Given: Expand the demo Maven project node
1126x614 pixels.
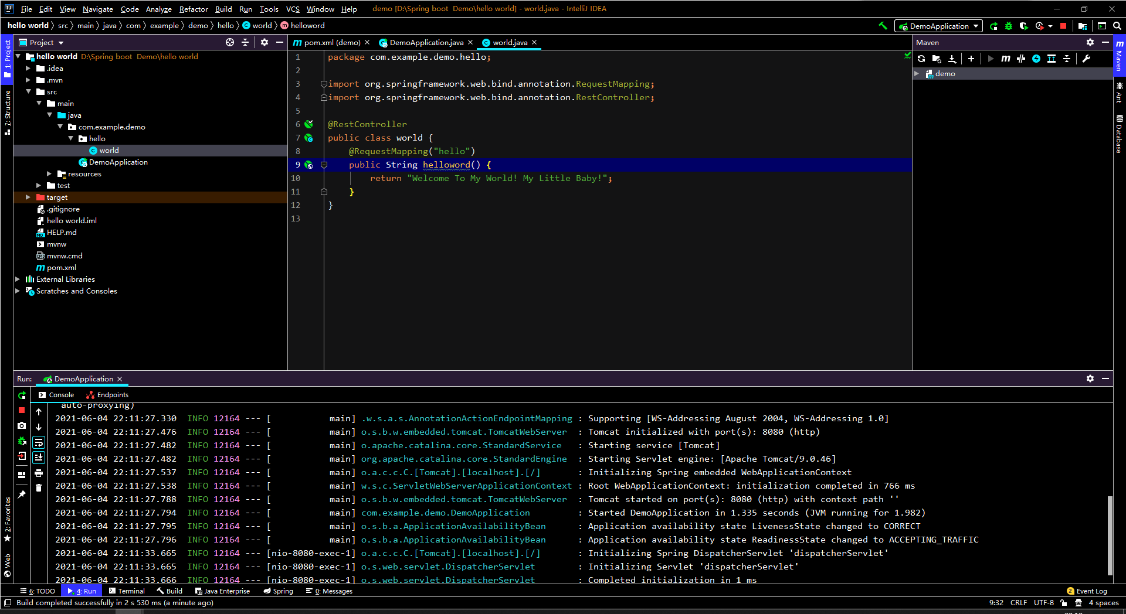Looking at the screenshot, I should click(917, 74).
